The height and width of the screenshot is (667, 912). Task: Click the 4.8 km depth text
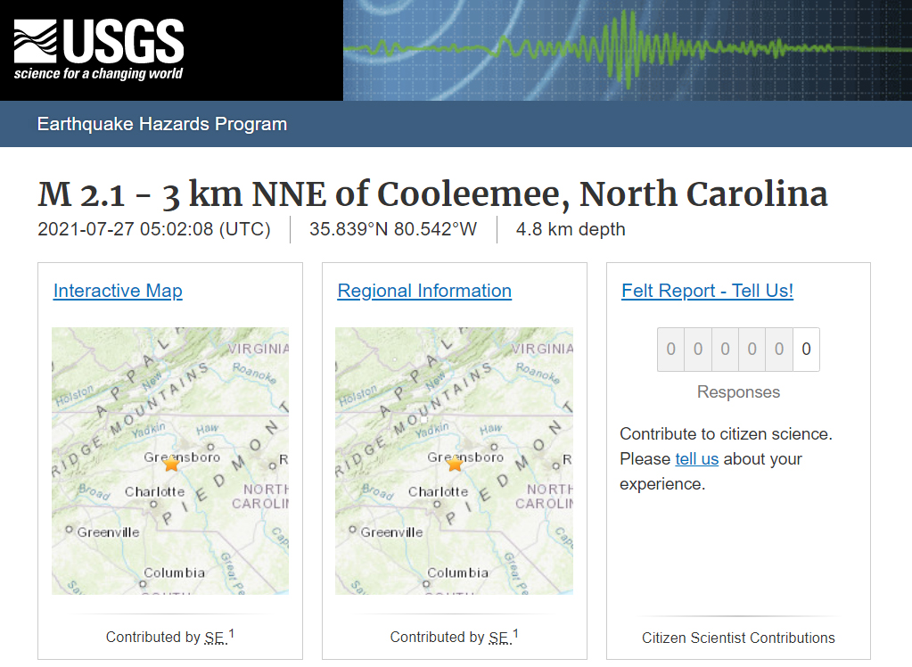click(571, 229)
